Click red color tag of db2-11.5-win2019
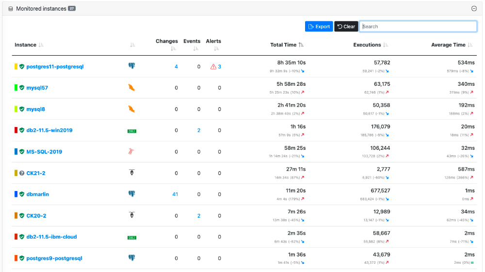The height and width of the screenshot is (272, 485). coord(16,130)
